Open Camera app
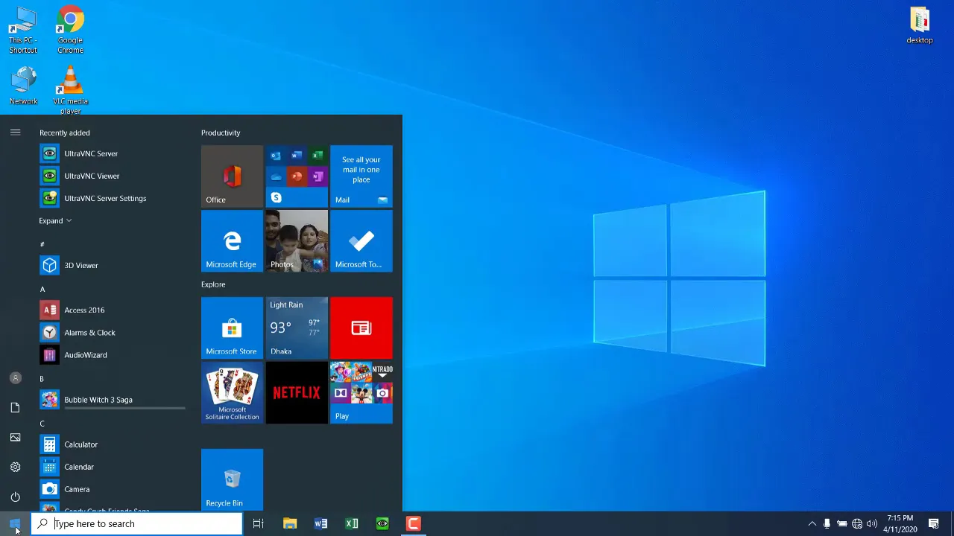Viewport: 954px width, 536px height. point(112,489)
